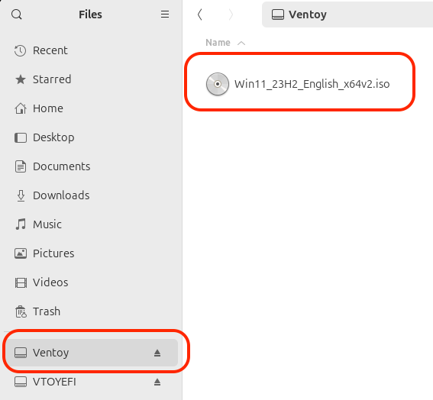The height and width of the screenshot is (400, 433).
Task: Select the ISO disc icon
Action: click(218, 84)
